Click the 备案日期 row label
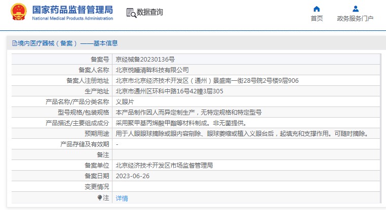 click(97, 176)
